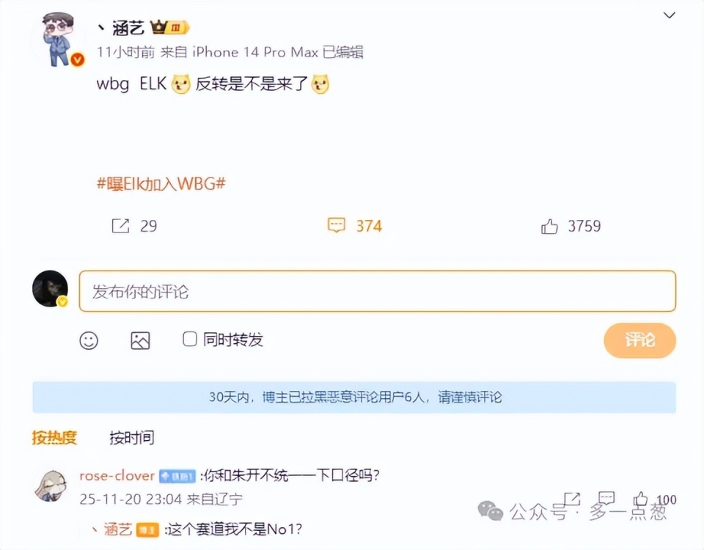Open the #曝Elk加入WBG# hashtag link

161,183
